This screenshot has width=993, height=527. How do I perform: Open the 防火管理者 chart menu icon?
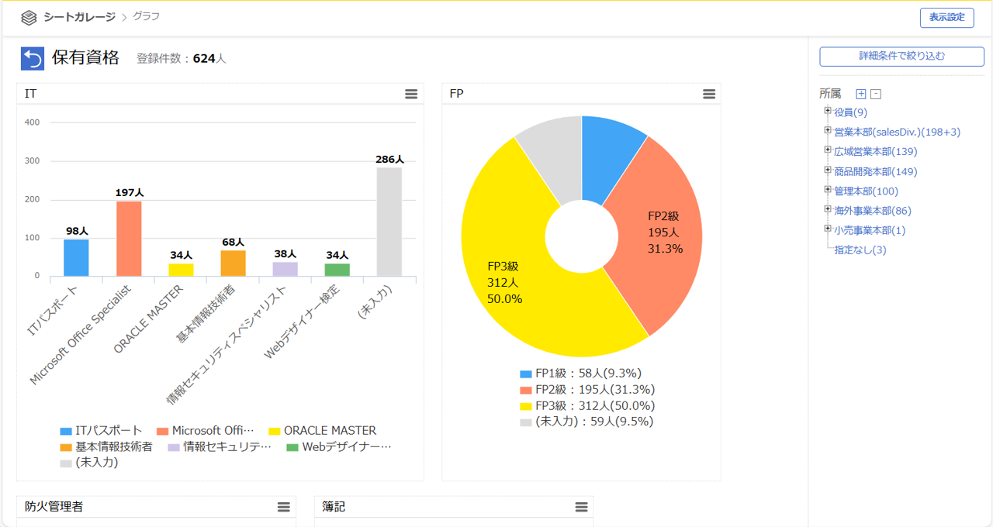[x=284, y=507]
